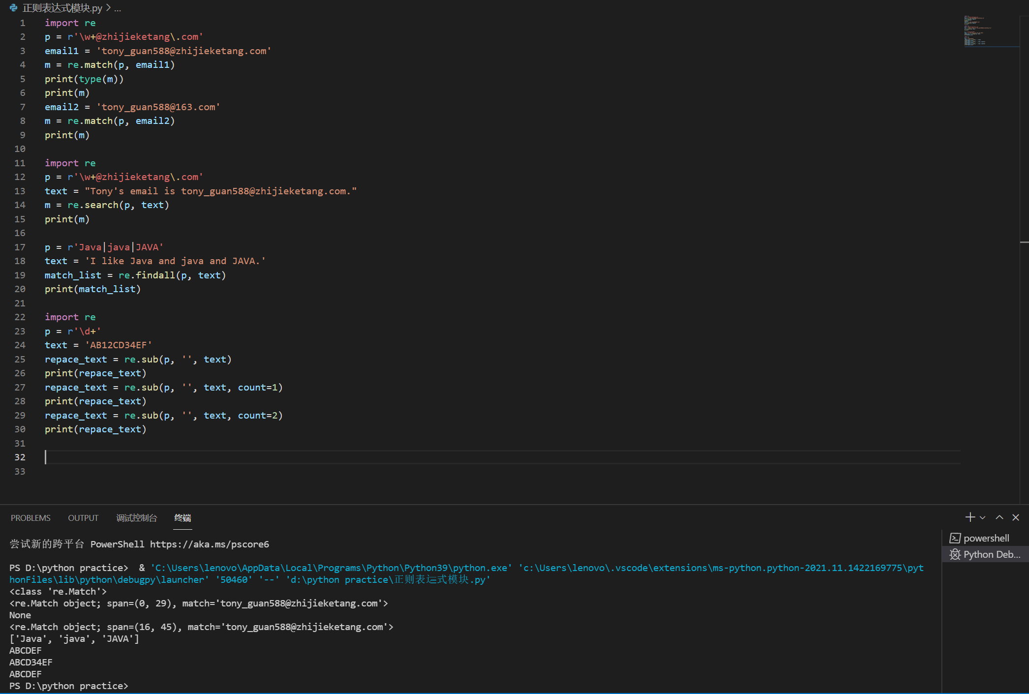Click the 正则表达式模块.py breadcrumb item
Image resolution: width=1029 pixels, height=694 pixels.
62,8
